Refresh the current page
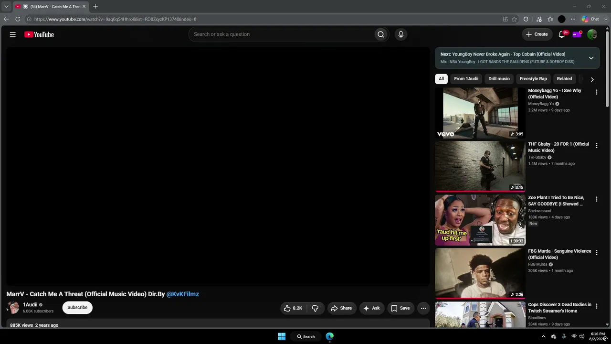The height and width of the screenshot is (344, 611). point(18,19)
